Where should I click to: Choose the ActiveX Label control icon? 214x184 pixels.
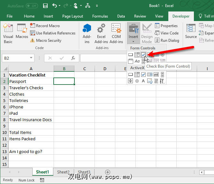(x=143, y=81)
